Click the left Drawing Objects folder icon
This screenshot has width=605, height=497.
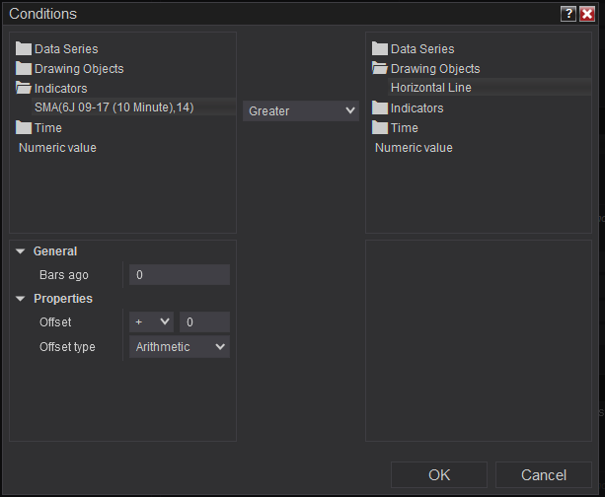point(24,69)
